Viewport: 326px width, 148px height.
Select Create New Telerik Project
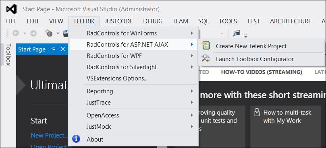tap(261, 46)
